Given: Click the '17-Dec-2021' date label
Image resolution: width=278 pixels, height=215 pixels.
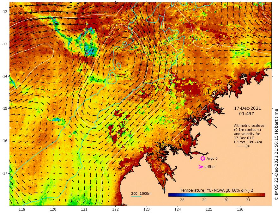Looking at the screenshot, I should click(247, 108).
